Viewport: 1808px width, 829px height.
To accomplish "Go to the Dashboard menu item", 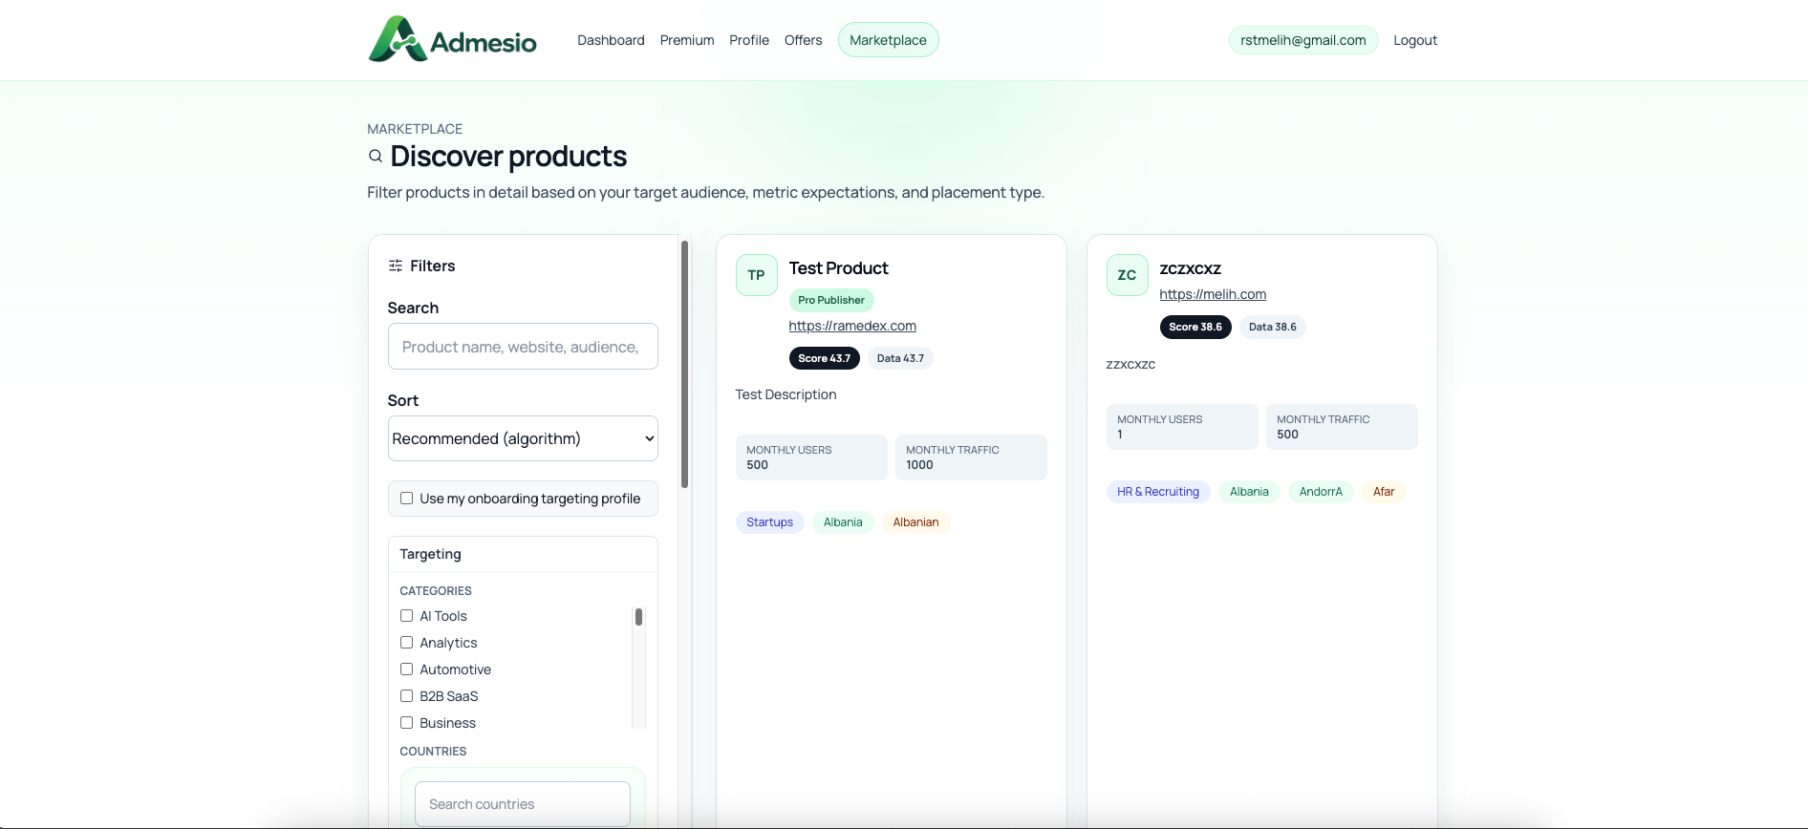I will (x=611, y=40).
